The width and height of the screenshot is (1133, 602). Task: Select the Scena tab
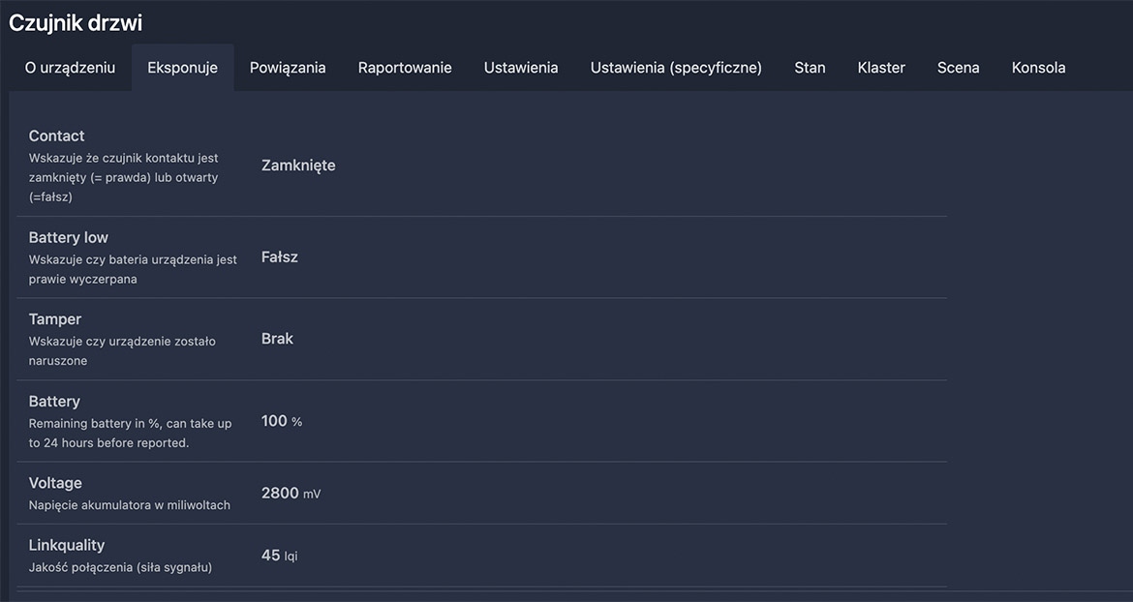(958, 68)
